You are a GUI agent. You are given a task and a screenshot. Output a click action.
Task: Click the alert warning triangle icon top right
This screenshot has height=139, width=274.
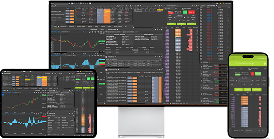pos(221,3)
